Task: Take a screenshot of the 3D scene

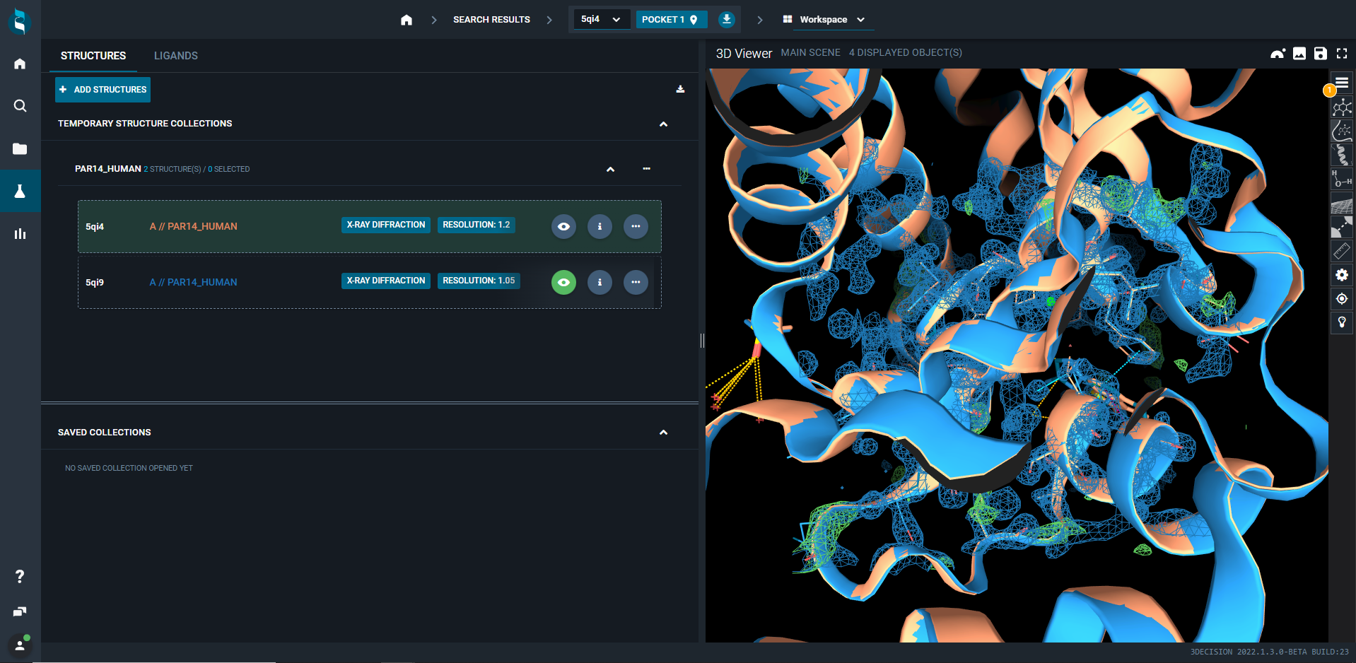Action: [1299, 53]
